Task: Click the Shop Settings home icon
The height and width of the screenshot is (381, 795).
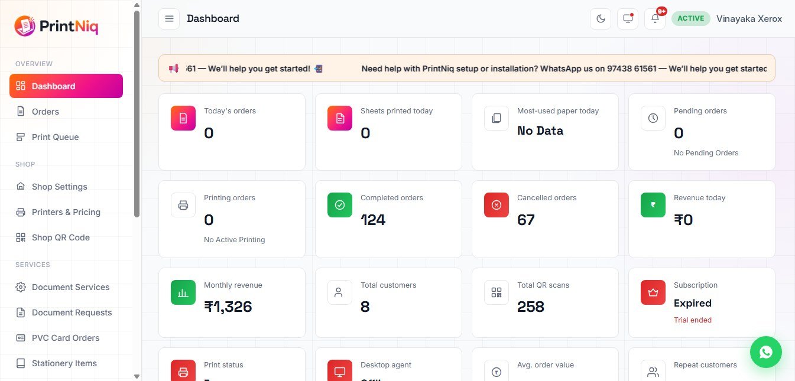Action: pos(21,187)
